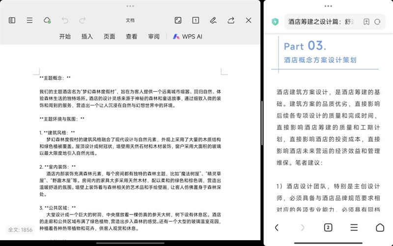The image size is (393, 246).
Task: Tap the 文档 title in WPS
Action: (130, 21)
